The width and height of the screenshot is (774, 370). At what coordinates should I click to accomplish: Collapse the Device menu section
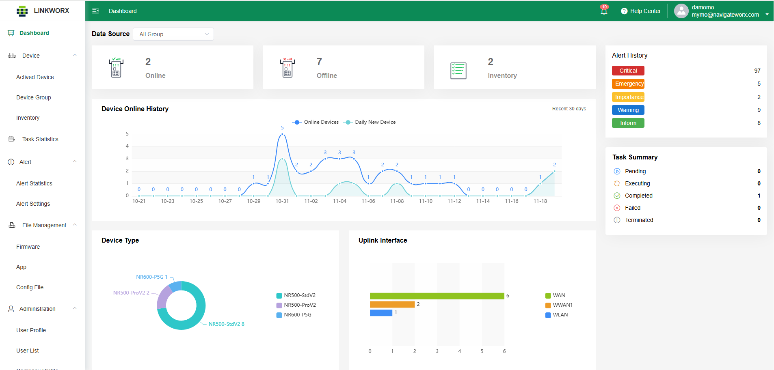point(75,56)
